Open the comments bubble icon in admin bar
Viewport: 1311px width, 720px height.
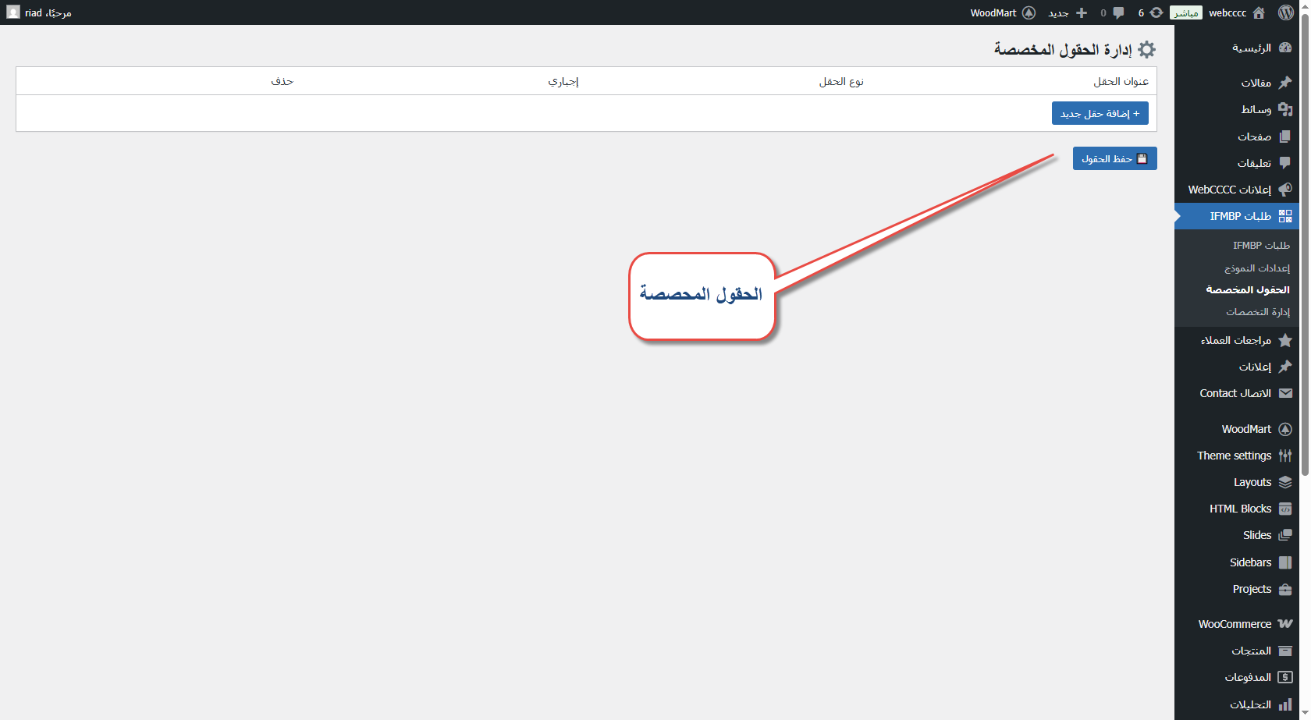(1118, 12)
